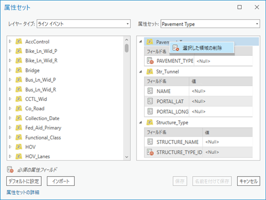Click the PAVEMENT_TYPE required field icon
This screenshot has width=266, height=200.
tap(150, 61)
